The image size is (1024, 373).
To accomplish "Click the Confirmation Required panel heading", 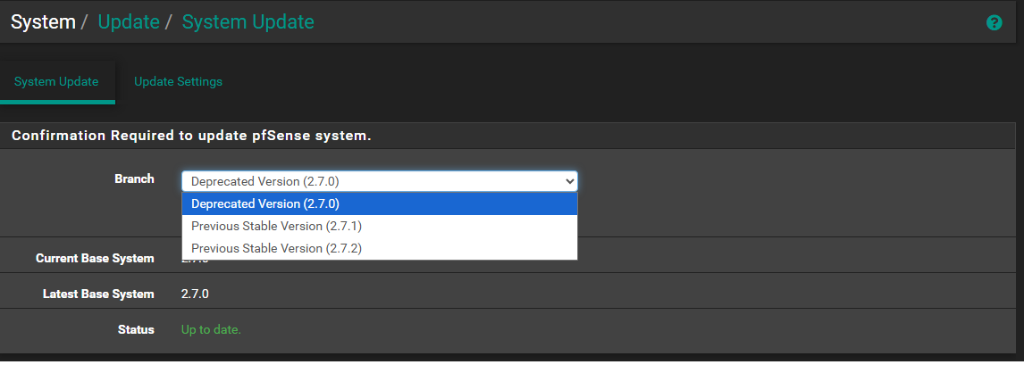I will click(x=191, y=136).
